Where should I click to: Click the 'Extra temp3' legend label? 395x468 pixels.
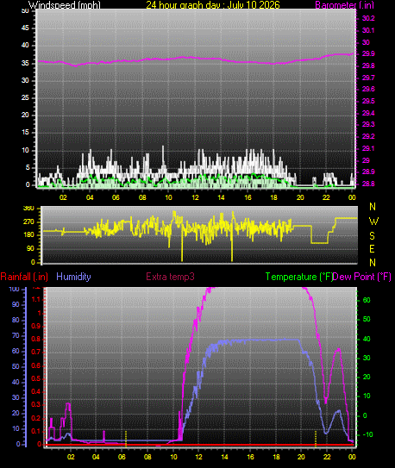click(170, 277)
